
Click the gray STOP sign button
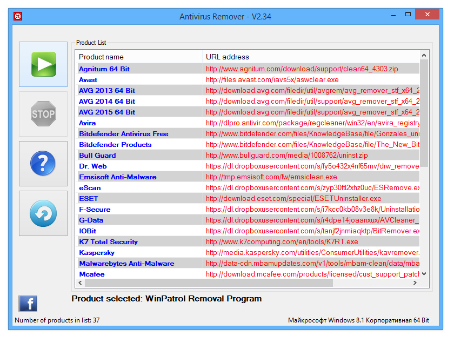pos(43,114)
